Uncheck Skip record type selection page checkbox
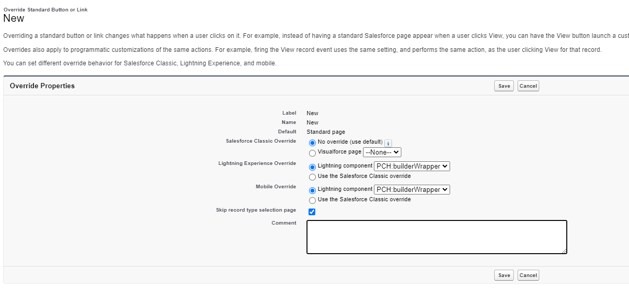 (x=312, y=212)
